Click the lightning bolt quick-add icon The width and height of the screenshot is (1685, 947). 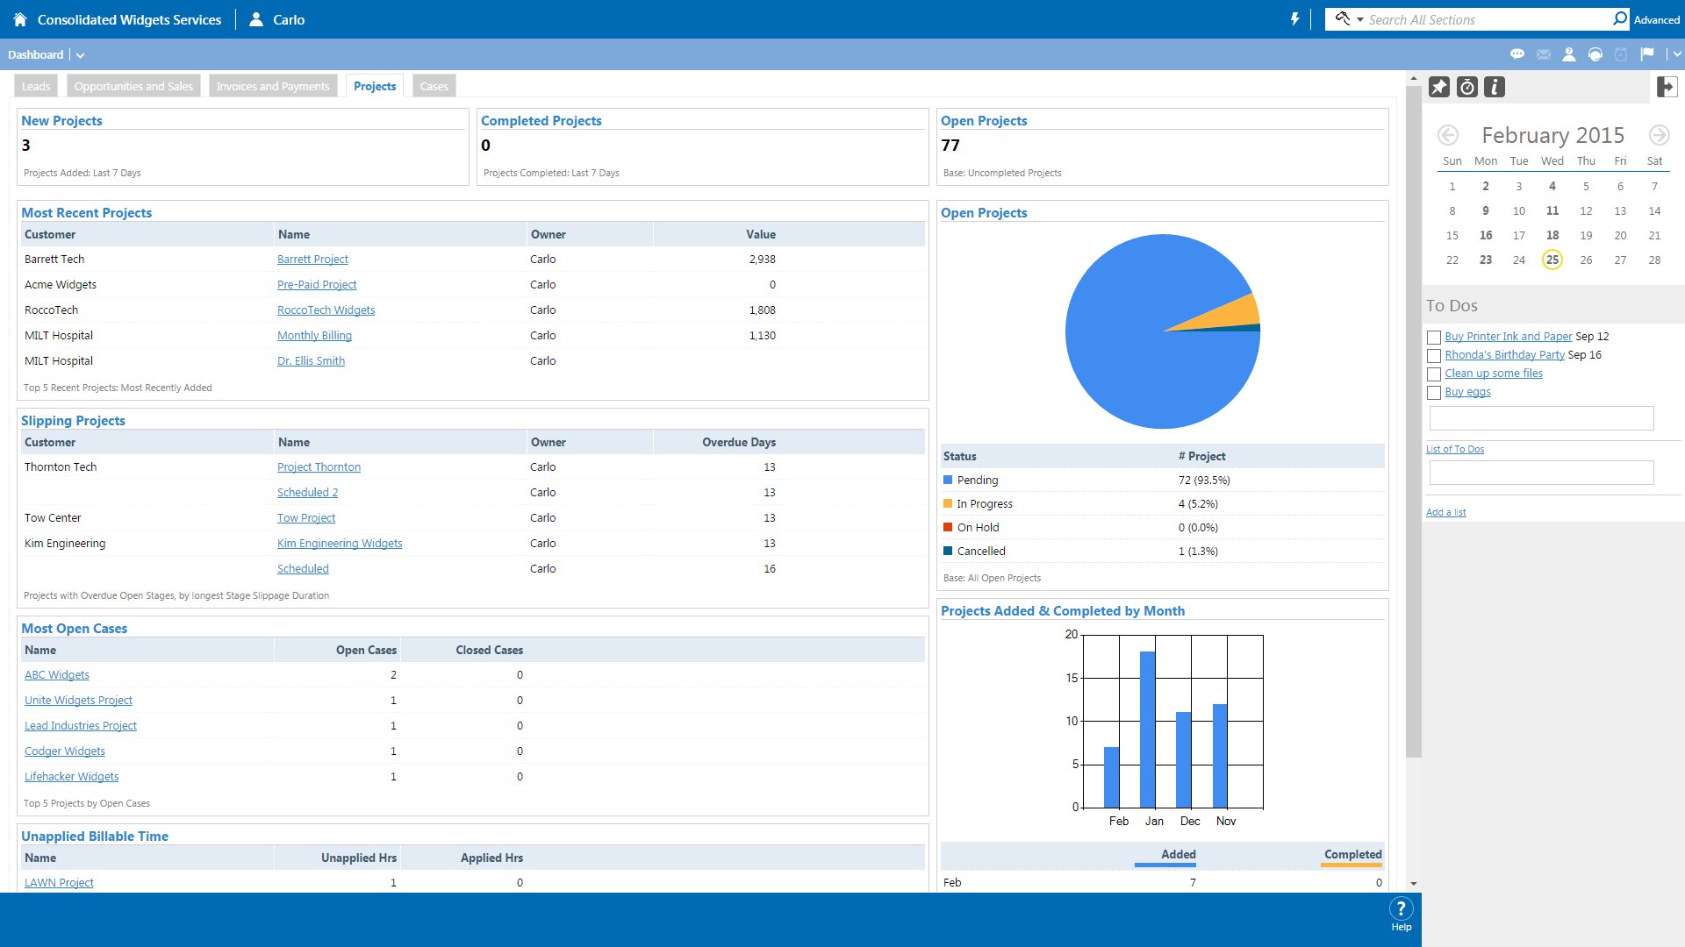pyautogui.click(x=1294, y=19)
